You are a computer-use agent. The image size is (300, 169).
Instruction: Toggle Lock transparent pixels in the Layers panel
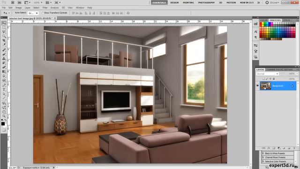point(263,79)
